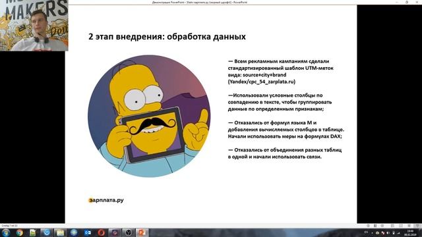This screenshot has height=237, width=422.
Task: Click the EN language indicator in tray
Action: [x=366, y=232]
